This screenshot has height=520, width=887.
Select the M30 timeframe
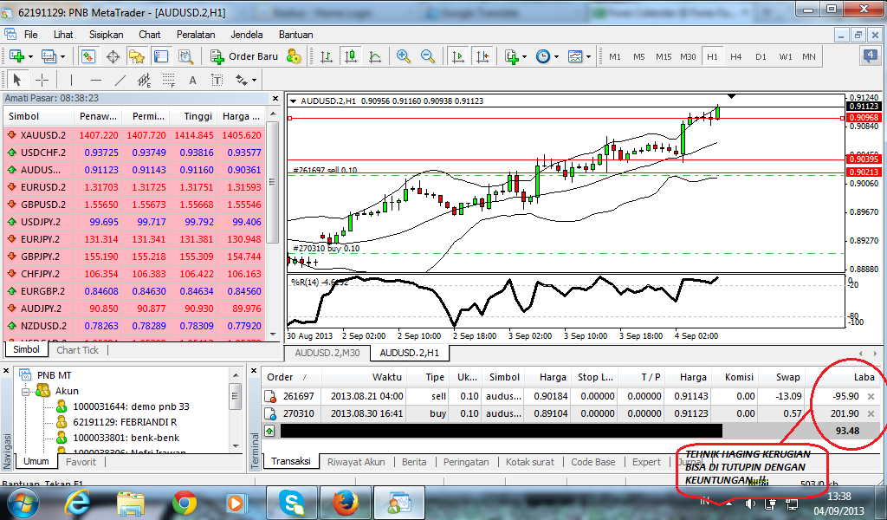pos(688,56)
